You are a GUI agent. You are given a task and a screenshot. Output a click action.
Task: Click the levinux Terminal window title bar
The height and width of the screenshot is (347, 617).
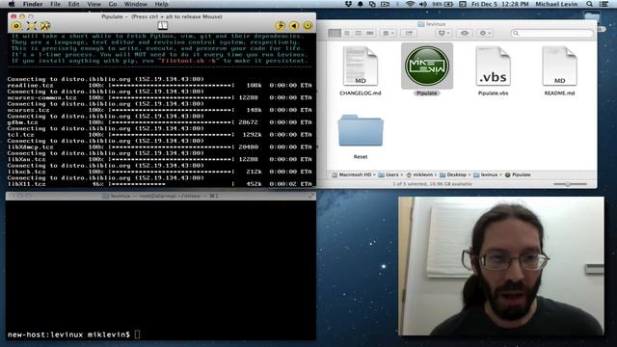pos(161,196)
